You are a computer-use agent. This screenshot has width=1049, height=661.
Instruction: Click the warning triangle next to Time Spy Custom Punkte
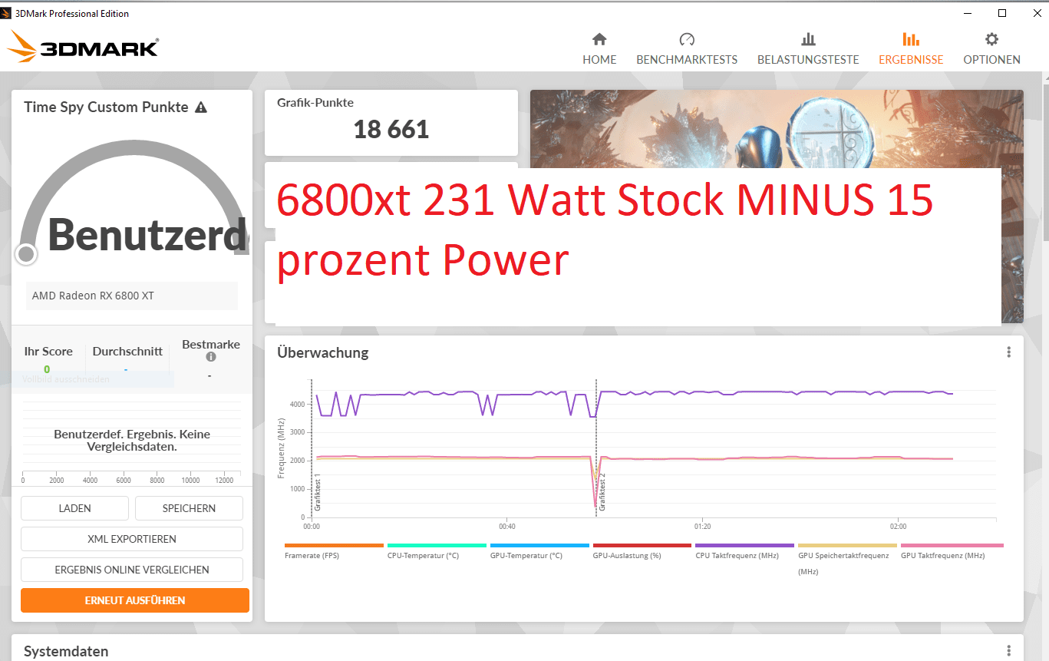pos(201,107)
